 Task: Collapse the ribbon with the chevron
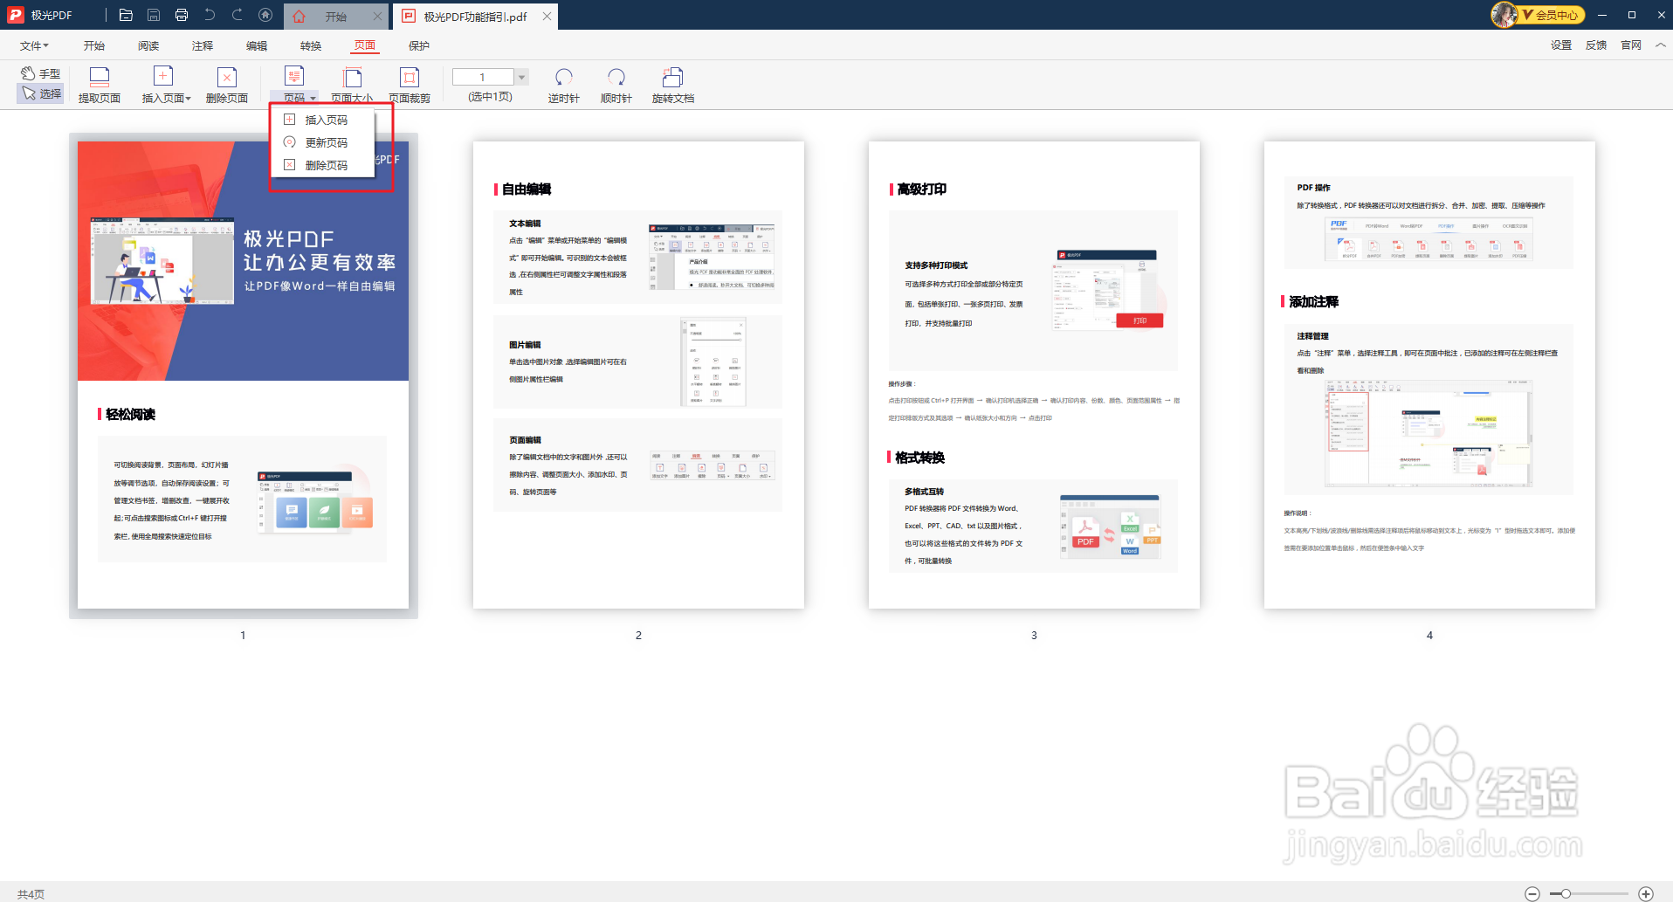tap(1660, 45)
